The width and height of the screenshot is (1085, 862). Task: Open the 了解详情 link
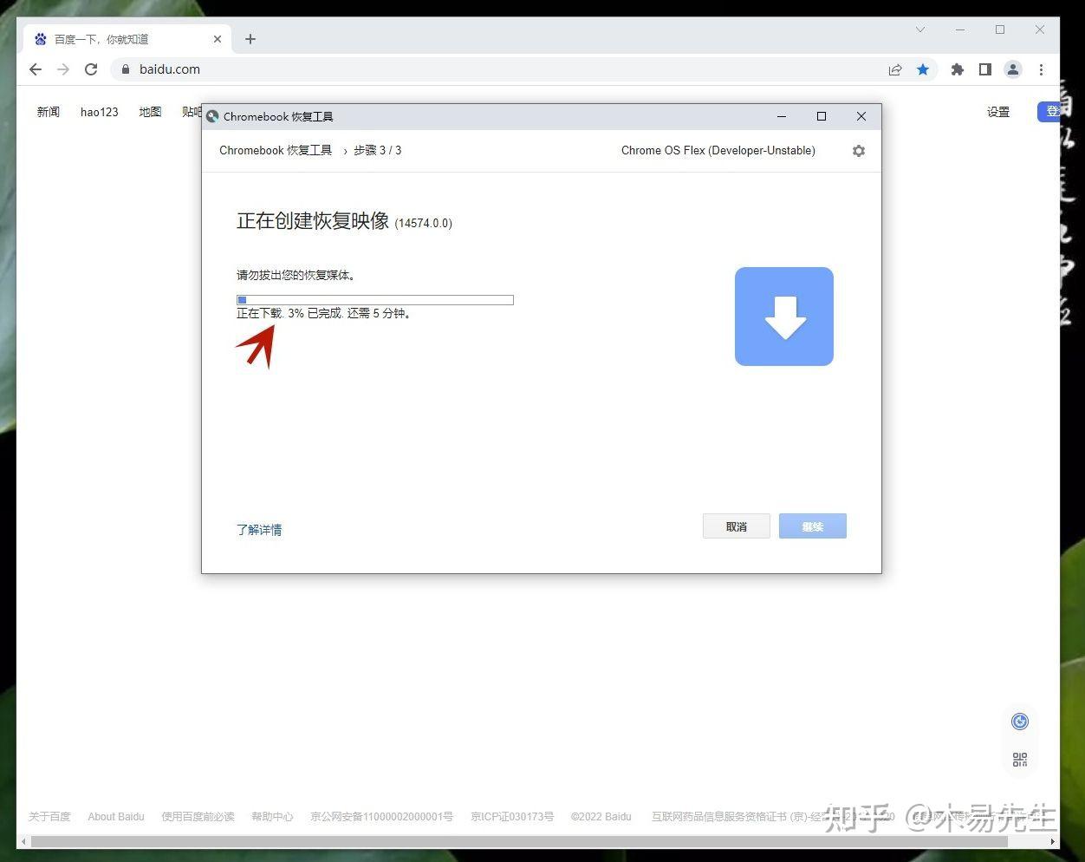pyautogui.click(x=259, y=530)
